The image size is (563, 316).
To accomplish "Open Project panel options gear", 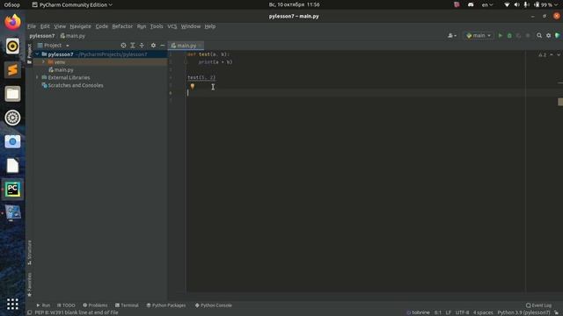I will click(153, 46).
